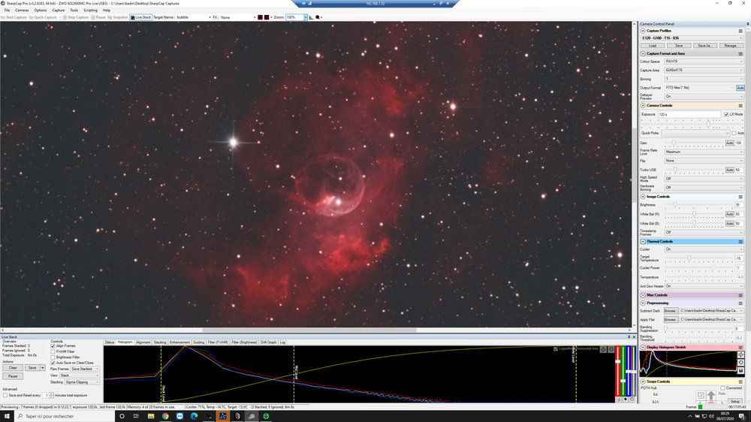Open the Thermal Controls panel menu icon
This screenshot has width=751, height=422.
(x=740, y=242)
